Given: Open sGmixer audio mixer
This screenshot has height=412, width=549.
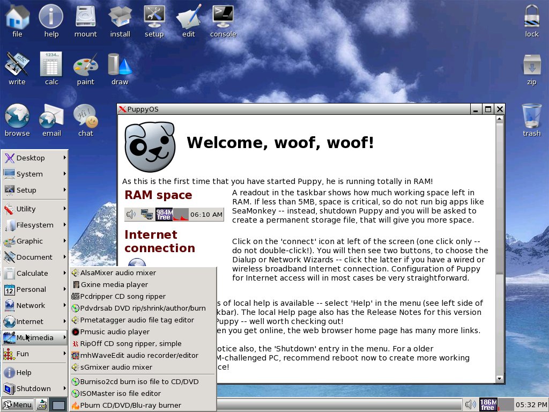Looking at the screenshot, I should click(x=143, y=368).
